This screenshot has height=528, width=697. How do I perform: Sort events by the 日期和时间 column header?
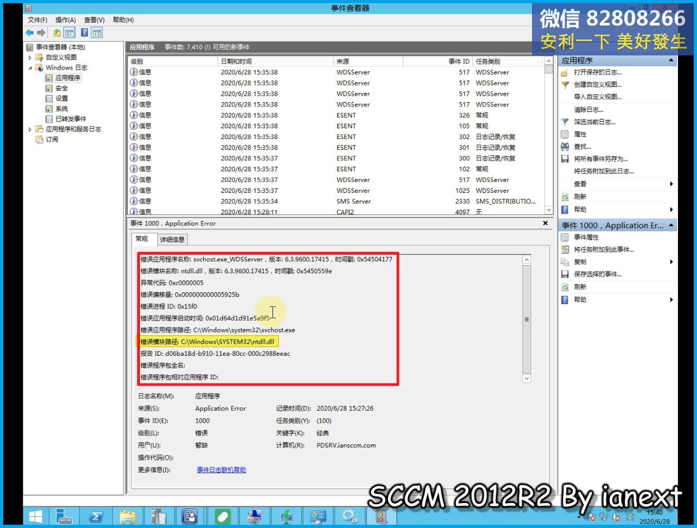[275, 61]
